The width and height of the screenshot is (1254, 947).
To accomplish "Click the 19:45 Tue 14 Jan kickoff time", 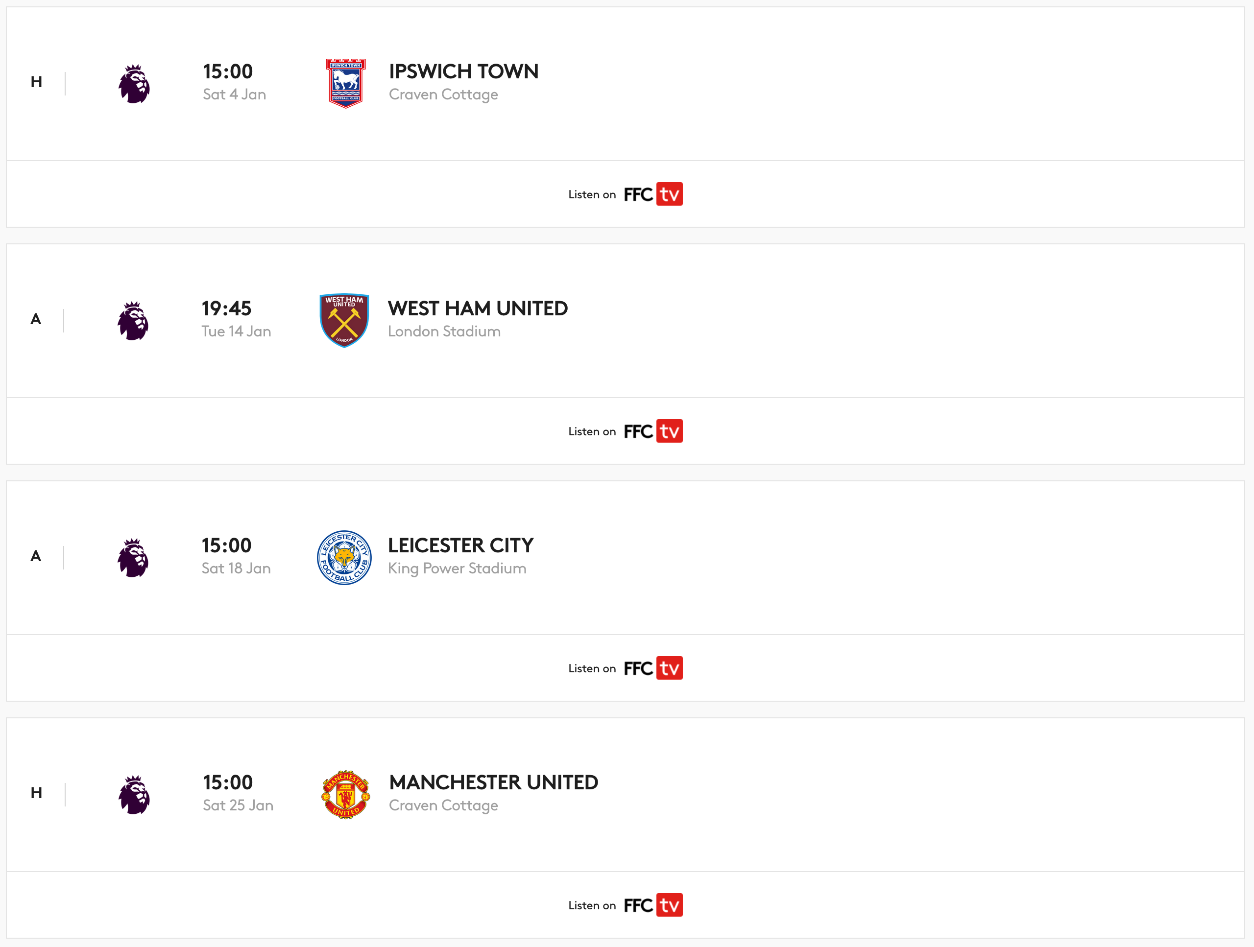I will point(237,319).
